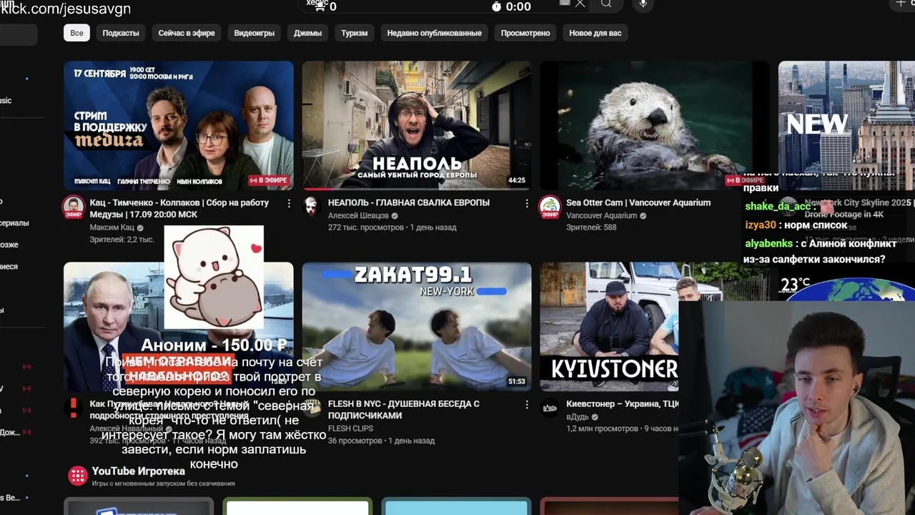Click the 51:53 duration badge
The width and height of the screenshot is (915, 515).
(x=517, y=381)
